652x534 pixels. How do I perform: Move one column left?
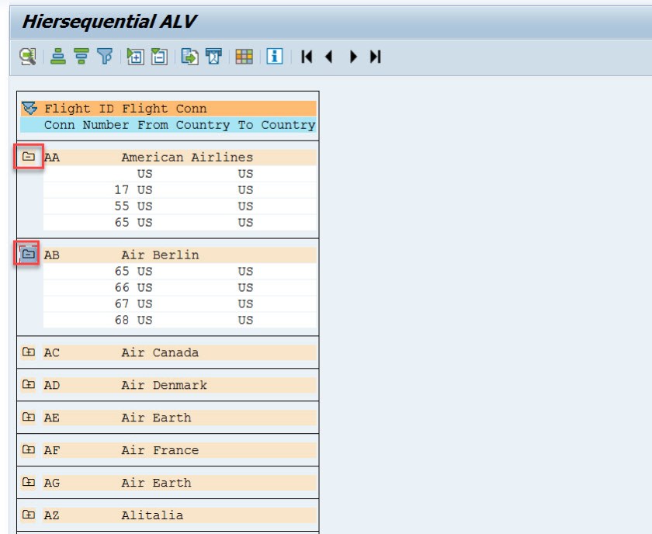[329, 57]
